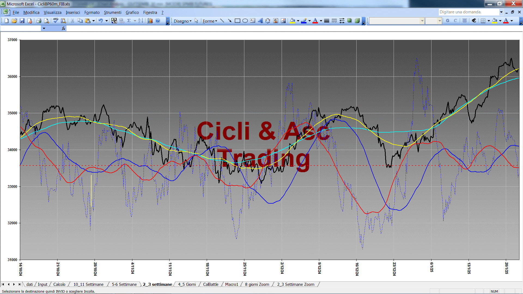Expand the Borders dropdown arrow

coord(489,21)
